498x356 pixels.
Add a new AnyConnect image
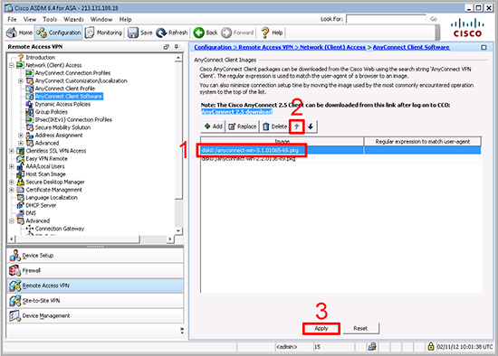(x=213, y=126)
